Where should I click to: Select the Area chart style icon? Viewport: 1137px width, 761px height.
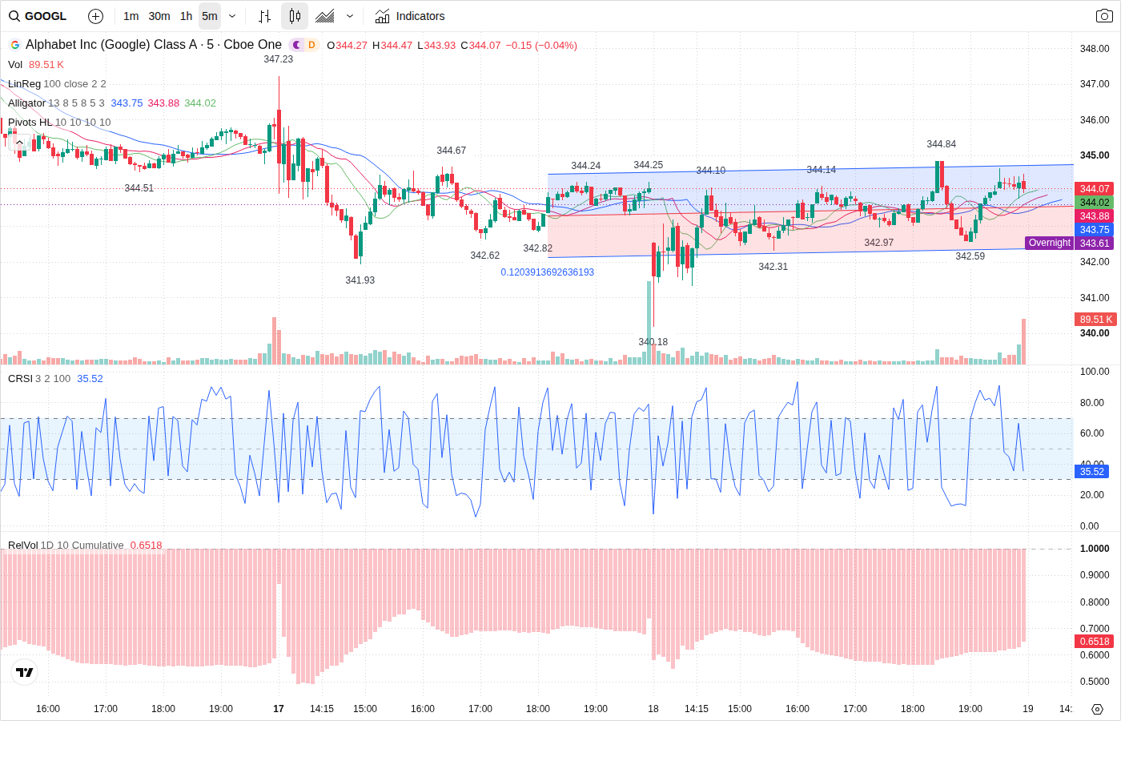(325, 16)
